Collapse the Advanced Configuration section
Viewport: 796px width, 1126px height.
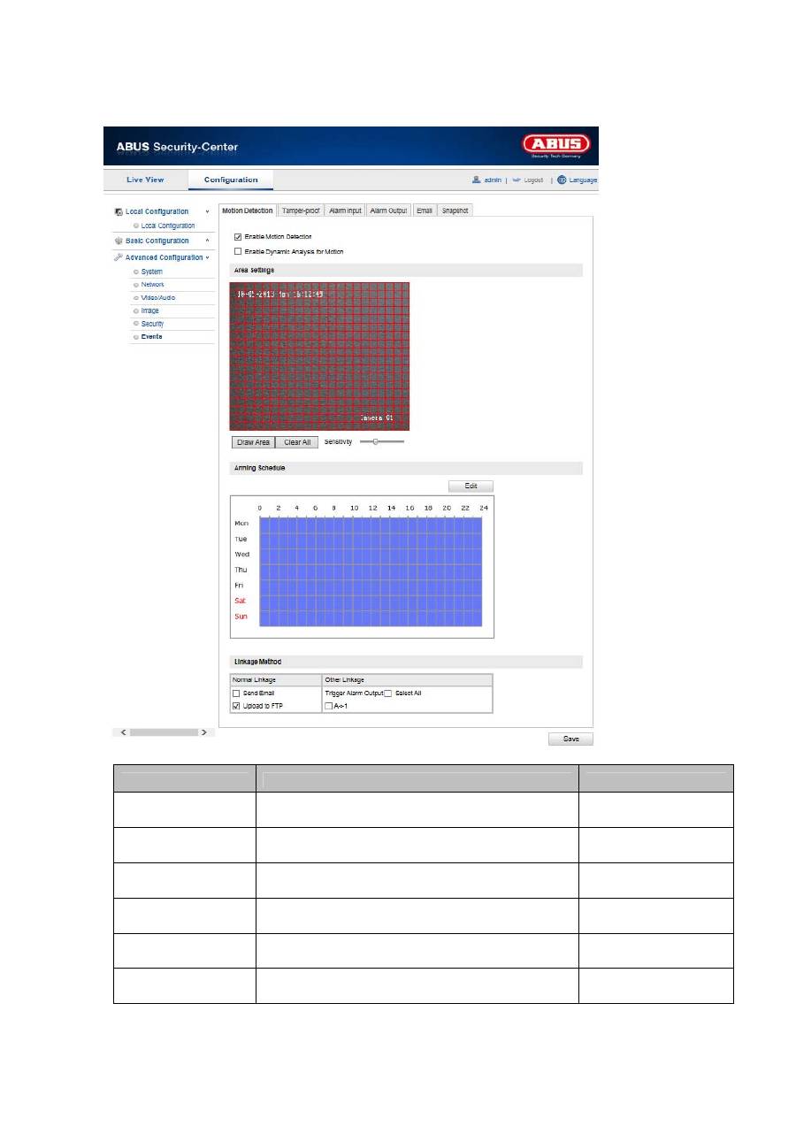(x=207, y=257)
